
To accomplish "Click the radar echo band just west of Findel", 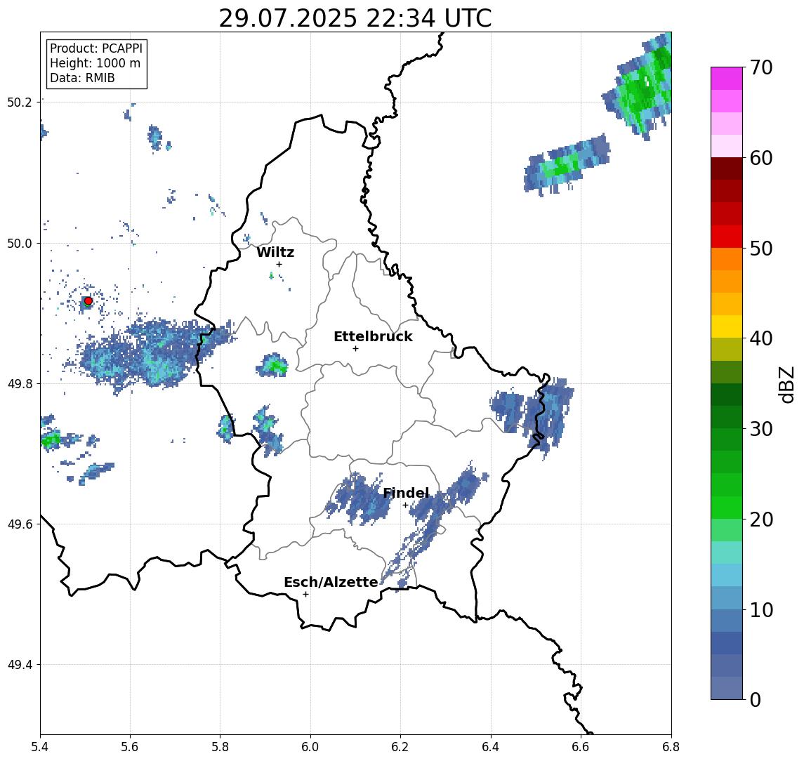I will (x=358, y=499).
